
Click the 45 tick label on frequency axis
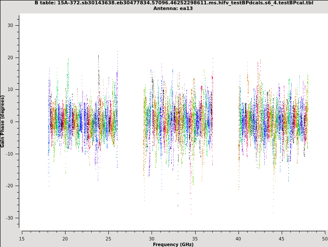(282, 238)
